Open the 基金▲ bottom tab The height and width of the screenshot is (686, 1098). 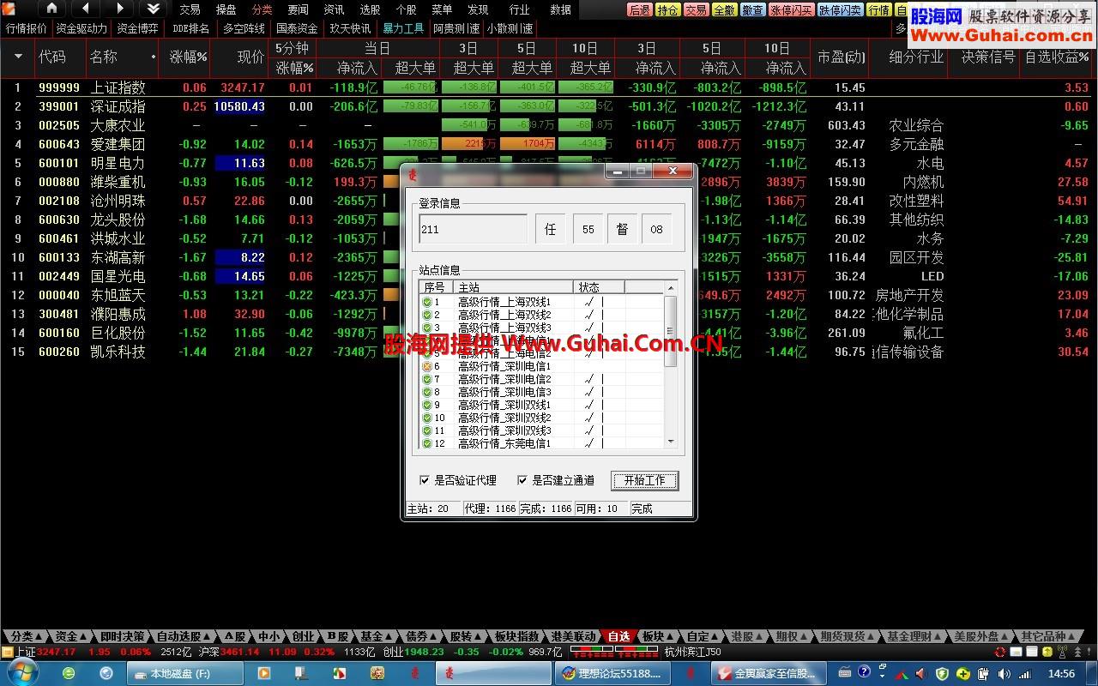coord(376,636)
